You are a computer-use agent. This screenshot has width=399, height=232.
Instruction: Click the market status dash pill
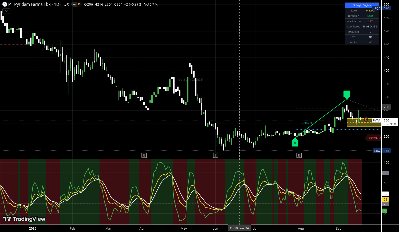pyautogui.click(x=74, y=4)
